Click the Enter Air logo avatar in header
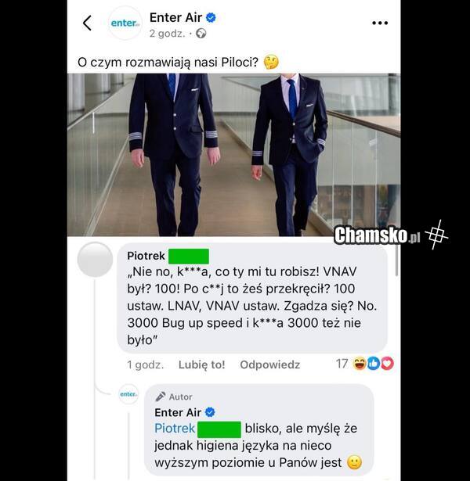This screenshot has width=470, height=481. tap(125, 23)
